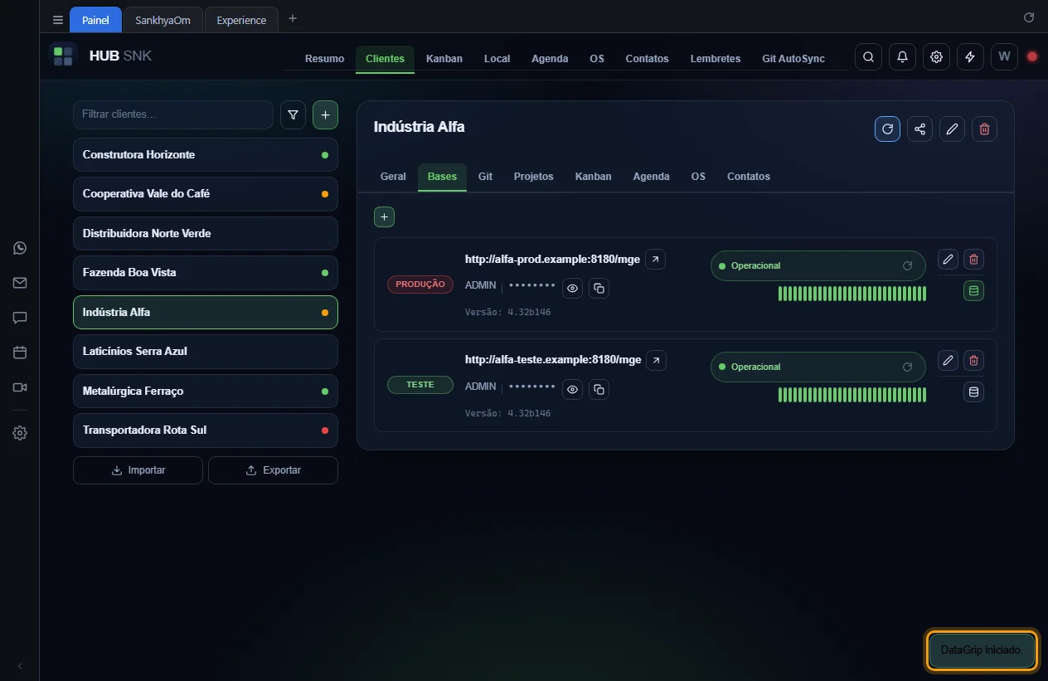Open the calendar icon in the left sidebar
1048x681 pixels.
(20, 353)
